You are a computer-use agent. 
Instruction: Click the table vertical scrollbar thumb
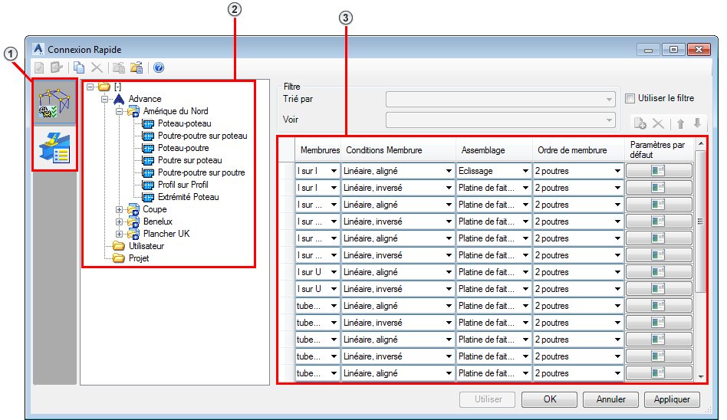coord(701,221)
